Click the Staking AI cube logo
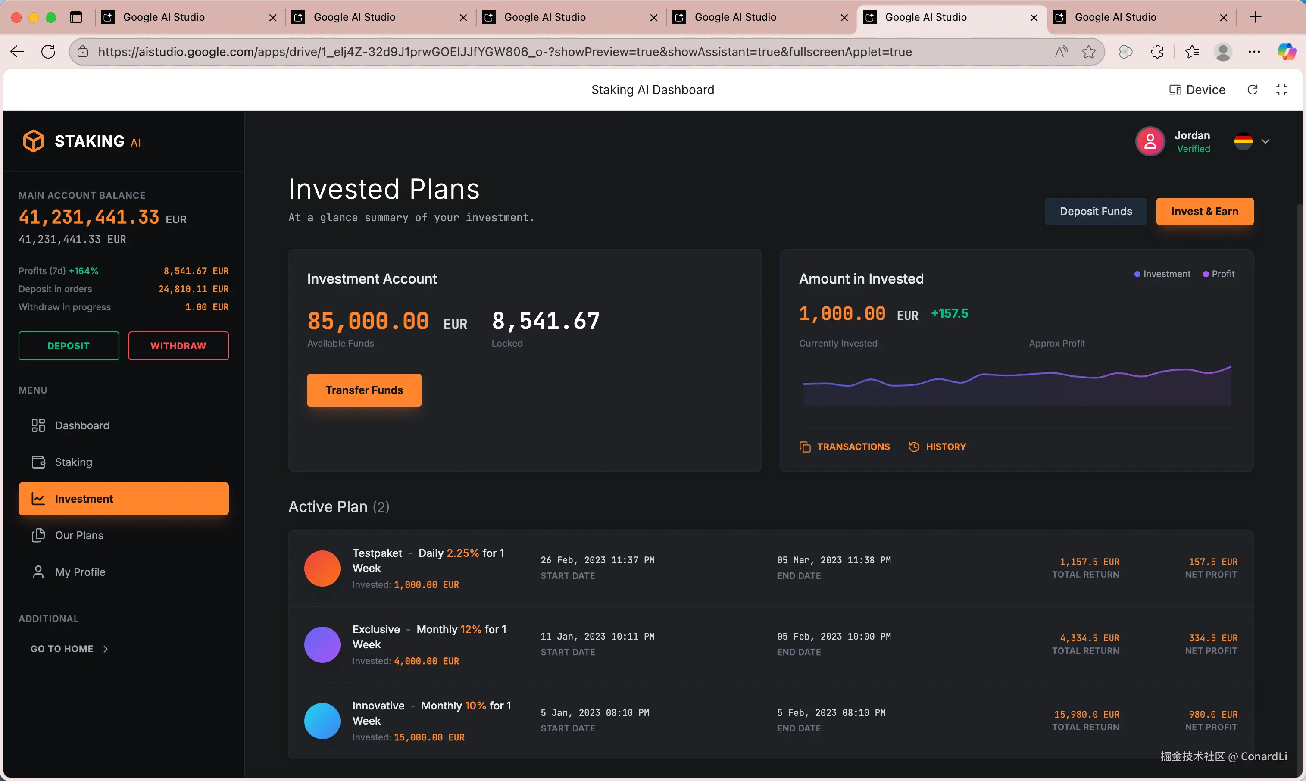The height and width of the screenshot is (781, 1306). click(34, 141)
